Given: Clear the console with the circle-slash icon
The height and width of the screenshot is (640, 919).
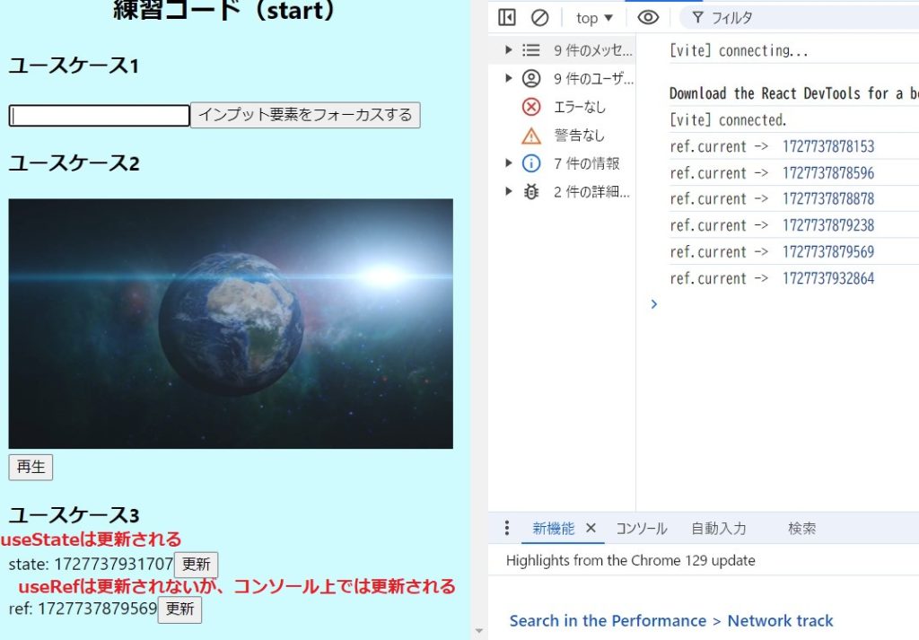Looking at the screenshot, I should (x=539, y=18).
